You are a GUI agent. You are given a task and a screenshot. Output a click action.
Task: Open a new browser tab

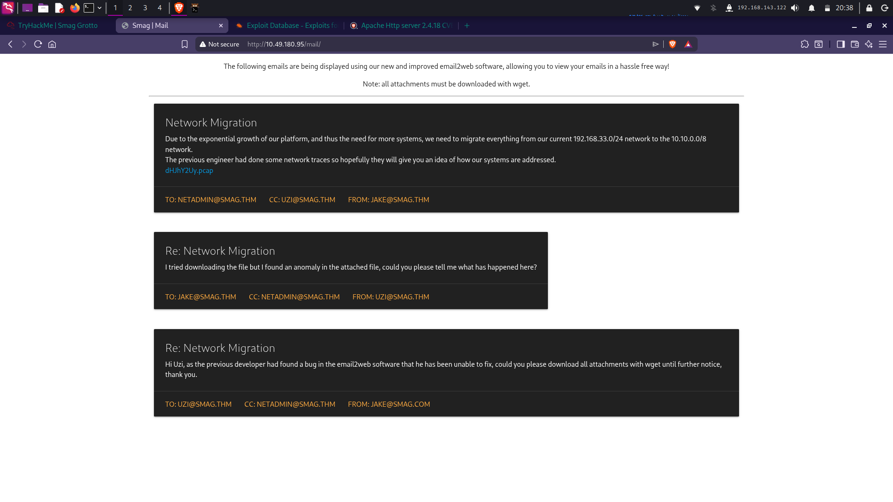(x=467, y=26)
